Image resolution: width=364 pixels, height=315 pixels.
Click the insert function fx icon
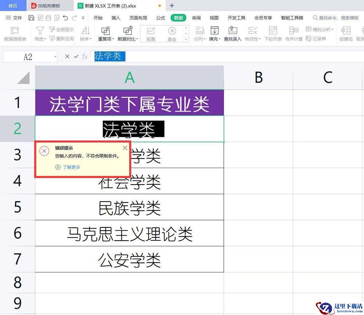click(x=84, y=56)
